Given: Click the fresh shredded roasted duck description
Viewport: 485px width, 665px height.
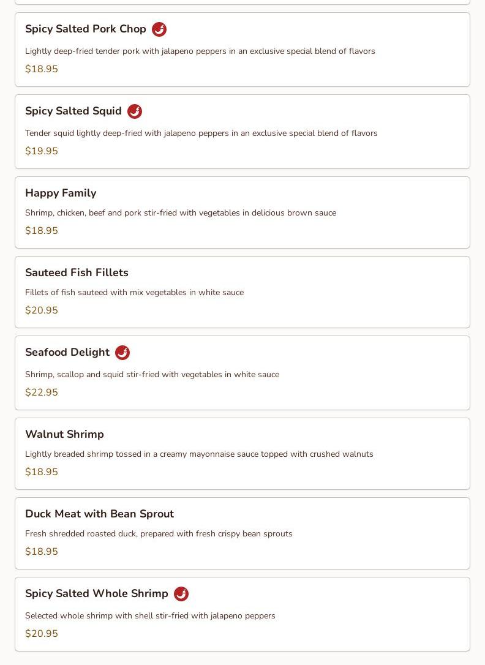Looking at the screenshot, I should pos(159,534).
